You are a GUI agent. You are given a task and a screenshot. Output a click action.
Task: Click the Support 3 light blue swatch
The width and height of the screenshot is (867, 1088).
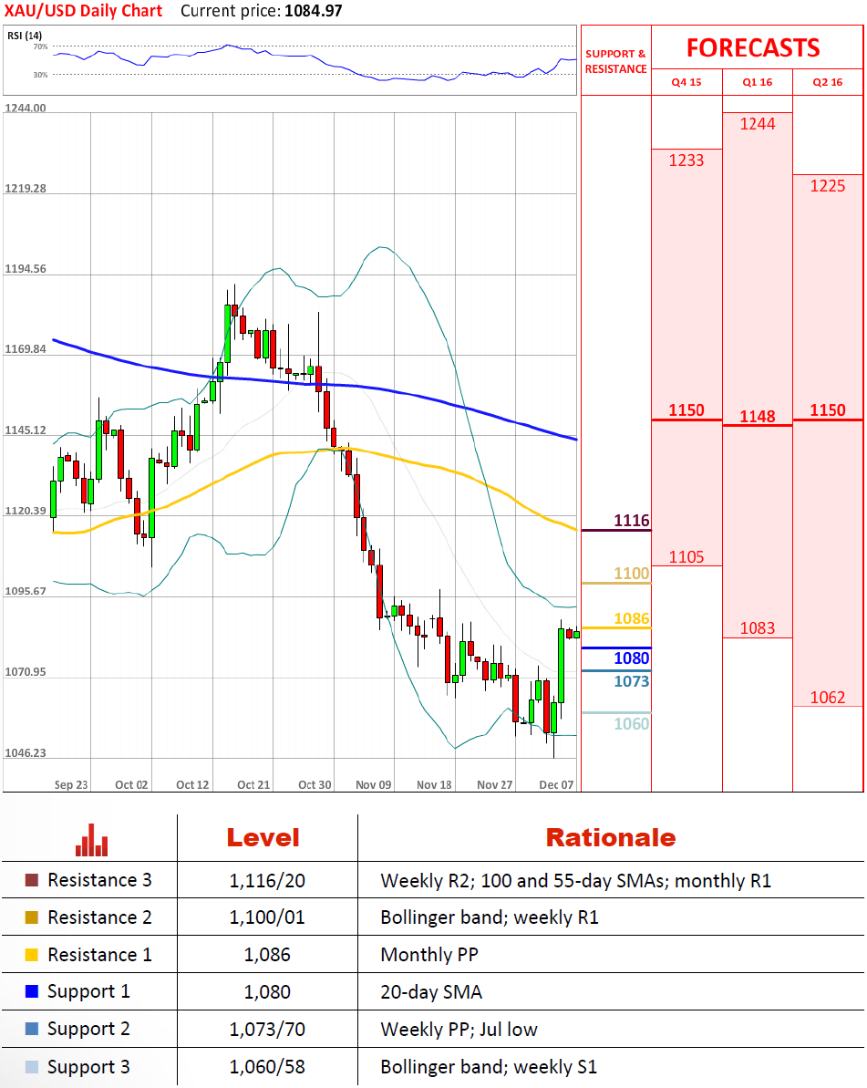[x=31, y=1066]
